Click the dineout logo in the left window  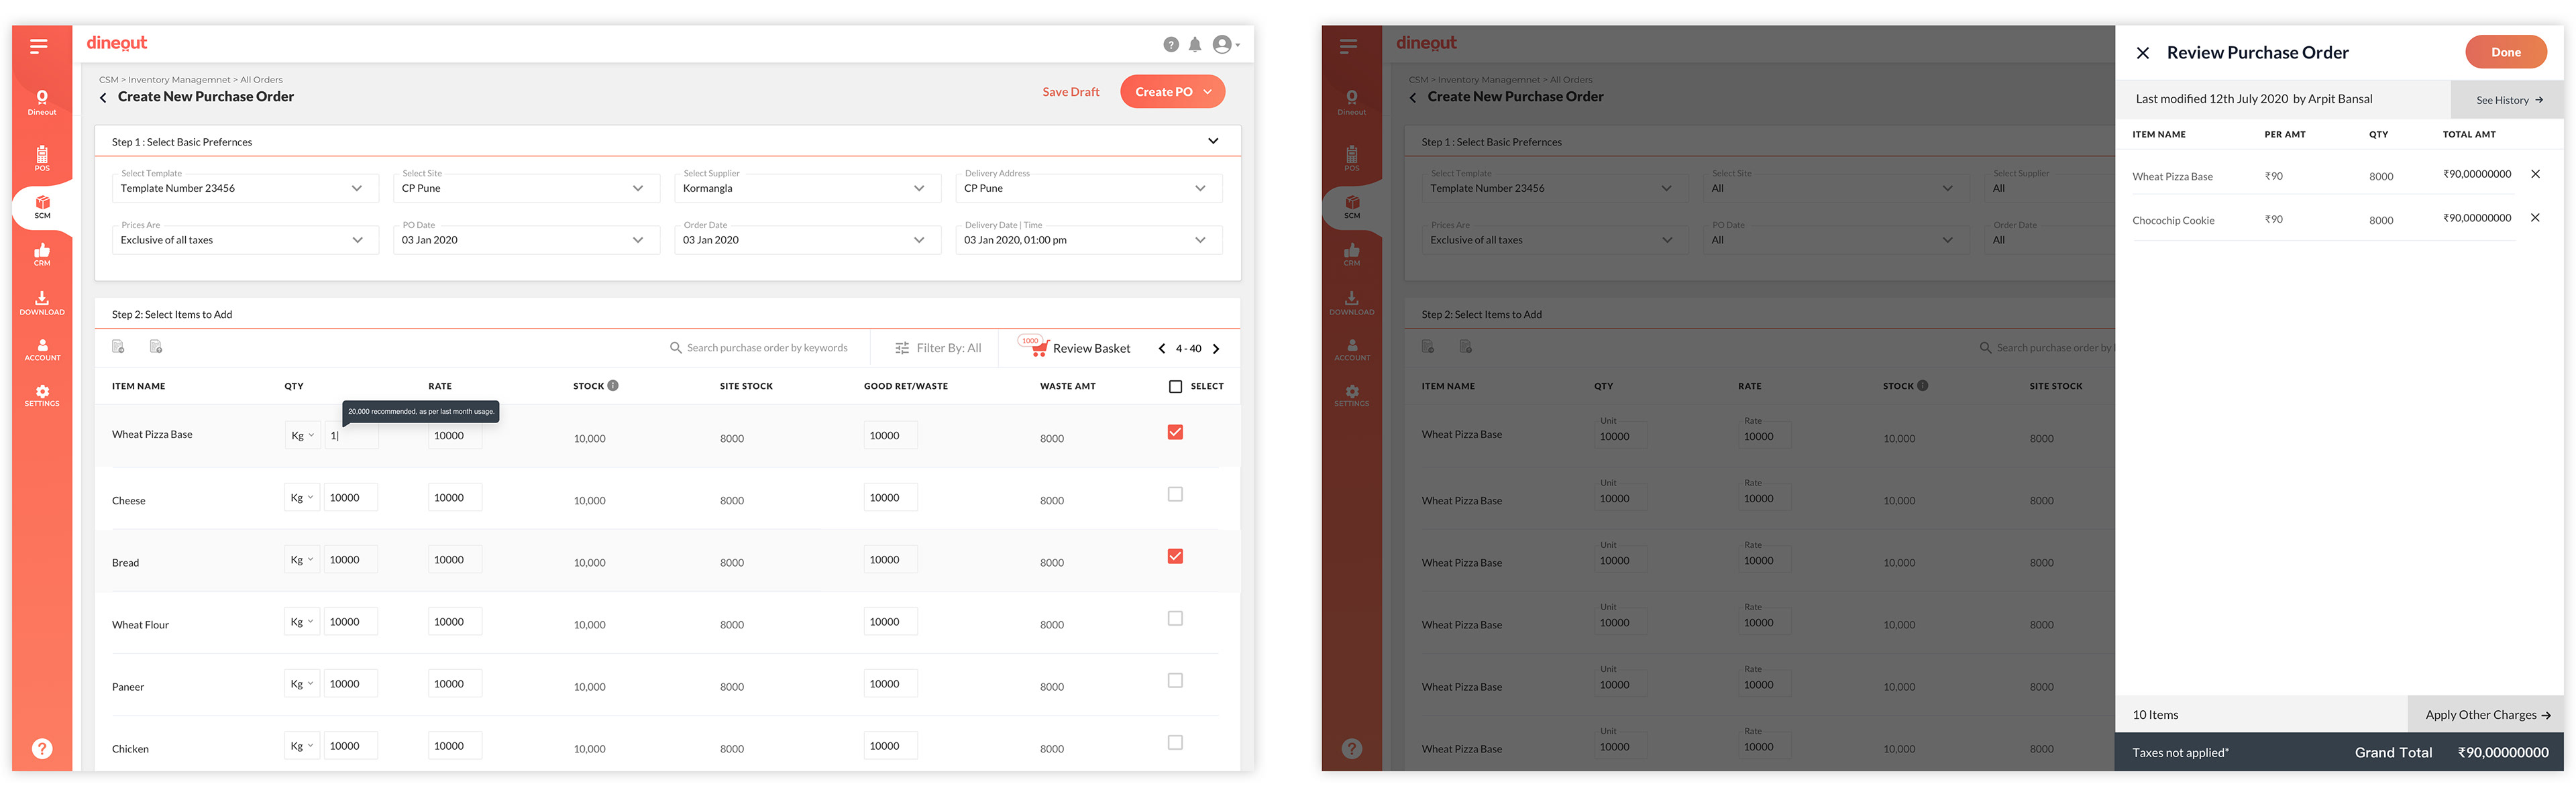point(116,43)
